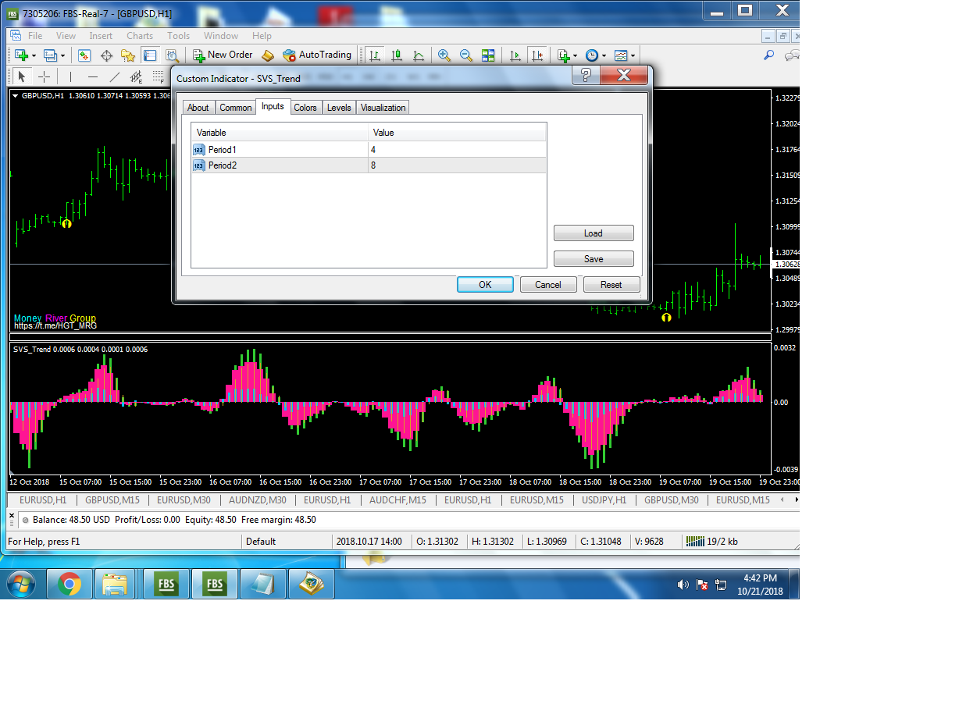Open the Indicators list icon

pyautogui.click(x=563, y=55)
